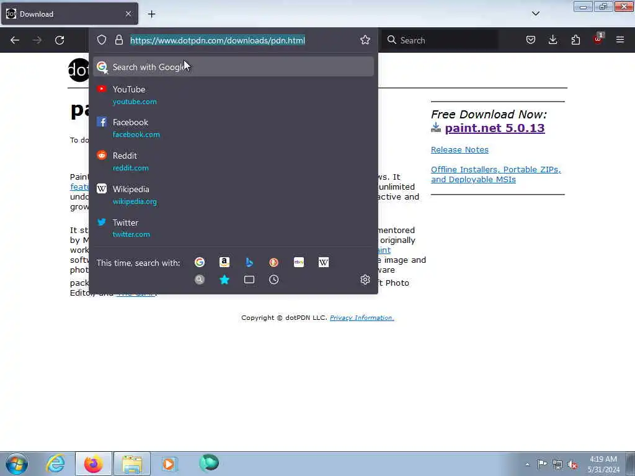Close the Download tab
635x476 pixels.
(x=128, y=14)
